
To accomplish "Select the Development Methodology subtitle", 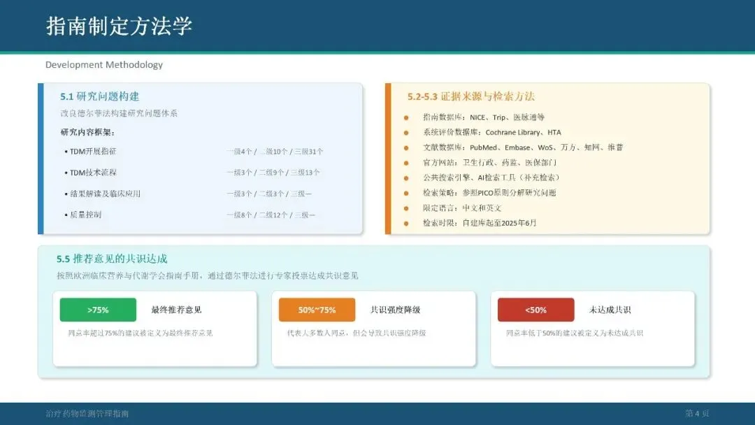I will [104, 64].
